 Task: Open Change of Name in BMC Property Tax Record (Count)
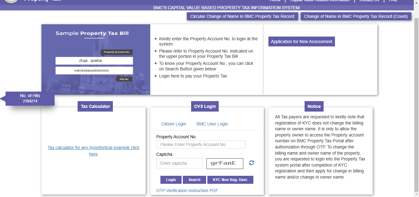click(x=356, y=16)
